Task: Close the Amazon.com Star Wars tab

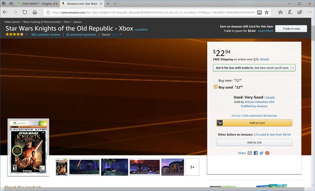Action: [101, 4]
